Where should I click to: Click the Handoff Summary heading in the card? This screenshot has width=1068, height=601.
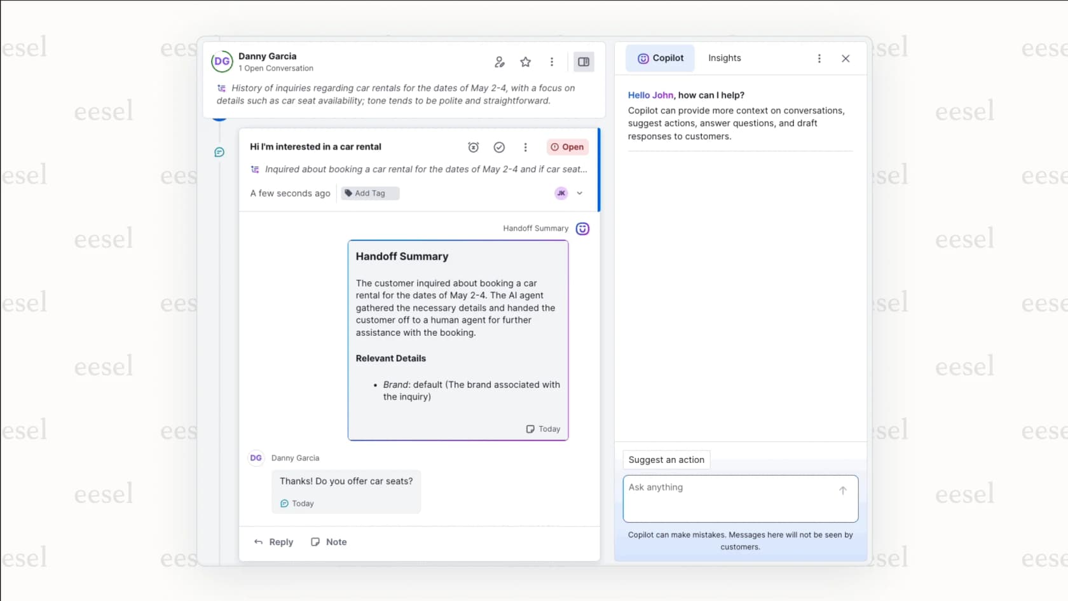coord(402,256)
